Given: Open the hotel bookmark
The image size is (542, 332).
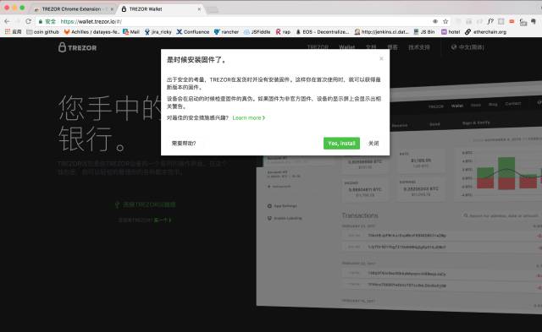Looking at the screenshot, I should pyautogui.click(x=451, y=32).
